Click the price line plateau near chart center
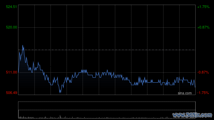The width and height of the screenshot is (214, 120). [90, 75]
